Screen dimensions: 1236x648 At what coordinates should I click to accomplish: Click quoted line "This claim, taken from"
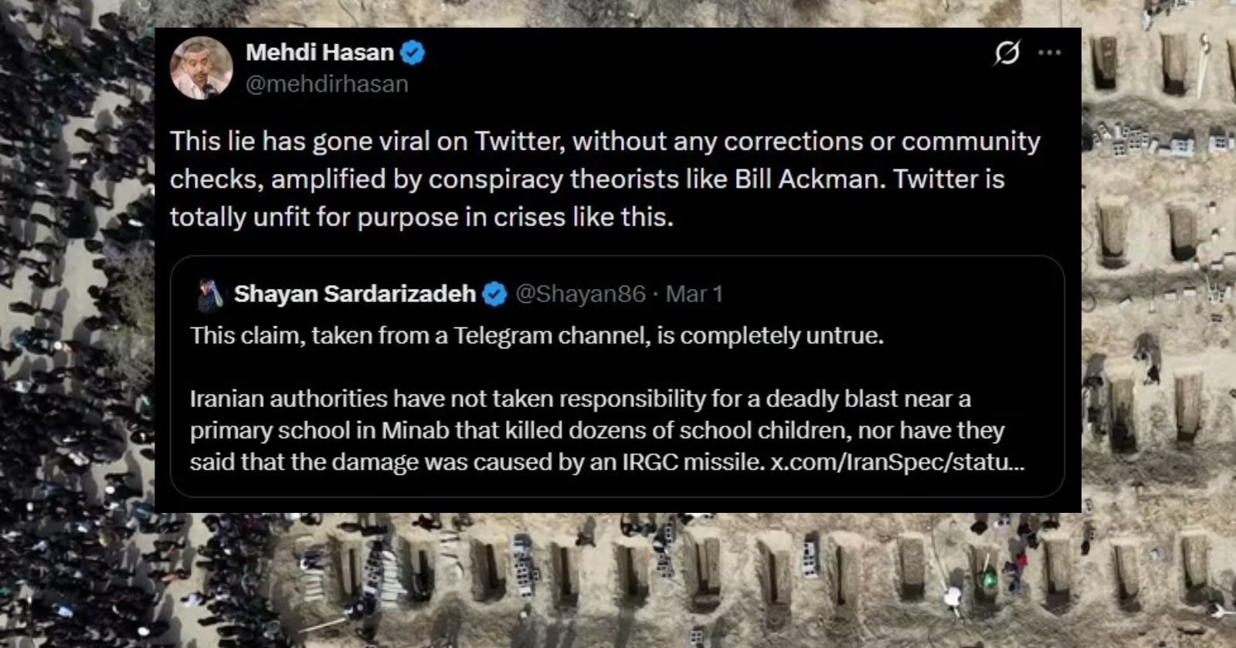(537, 336)
